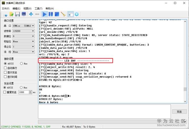Screen dimensions: 189x129
Task: Click scroll-down arrow of receive area
Action: pyautogui.click(x=185, y=102)
